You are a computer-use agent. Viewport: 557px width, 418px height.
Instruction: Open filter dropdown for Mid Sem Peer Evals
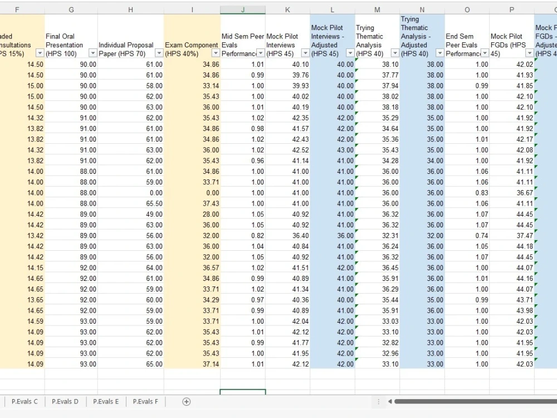(261, 54)
